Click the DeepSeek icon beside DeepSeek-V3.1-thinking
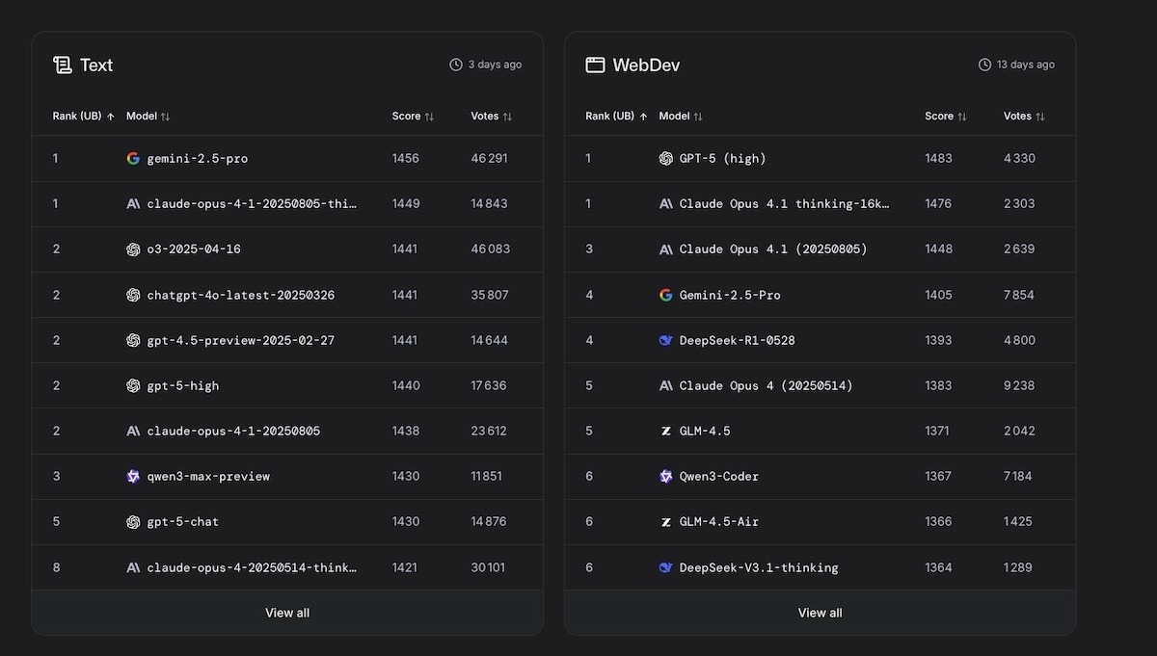The width and height of the screenshot is (1157, 656). tap(665, 567)
